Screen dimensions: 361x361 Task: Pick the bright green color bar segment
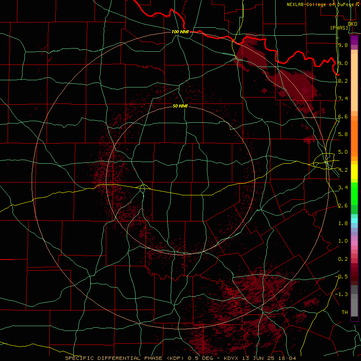(354, 194)
